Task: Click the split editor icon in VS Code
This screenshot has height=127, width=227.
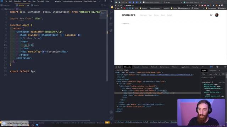Action: click(102, 5)
